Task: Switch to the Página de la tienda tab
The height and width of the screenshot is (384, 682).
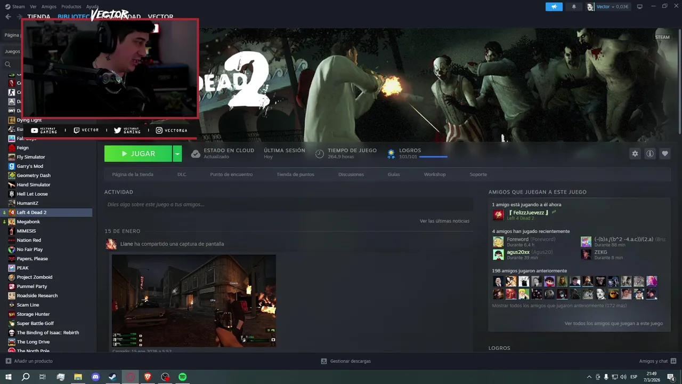Action: point(133,174)
